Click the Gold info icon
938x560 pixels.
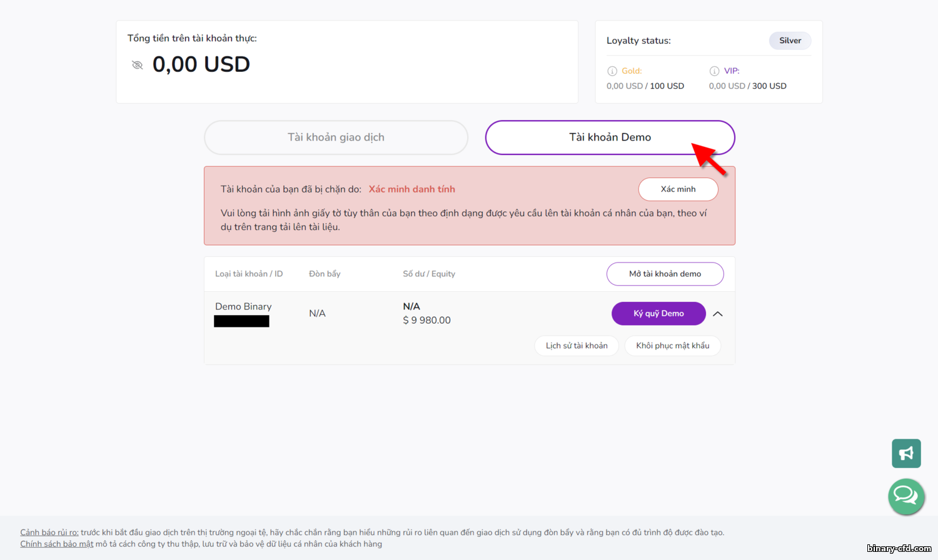pyautogui.click(x=612, y=71)
